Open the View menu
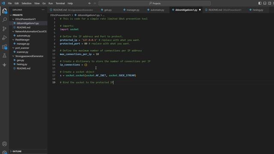This screenshot has width=274, height=154. (37, 3)
